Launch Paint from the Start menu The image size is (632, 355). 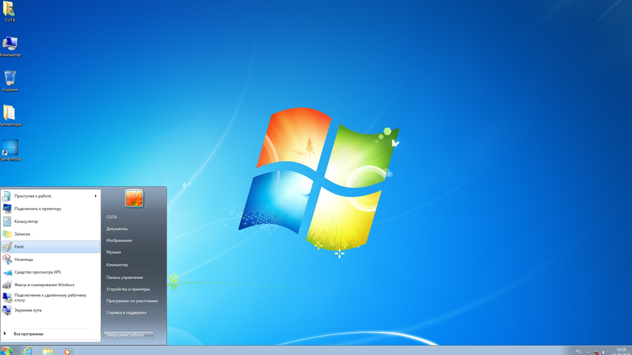point(51,247)
